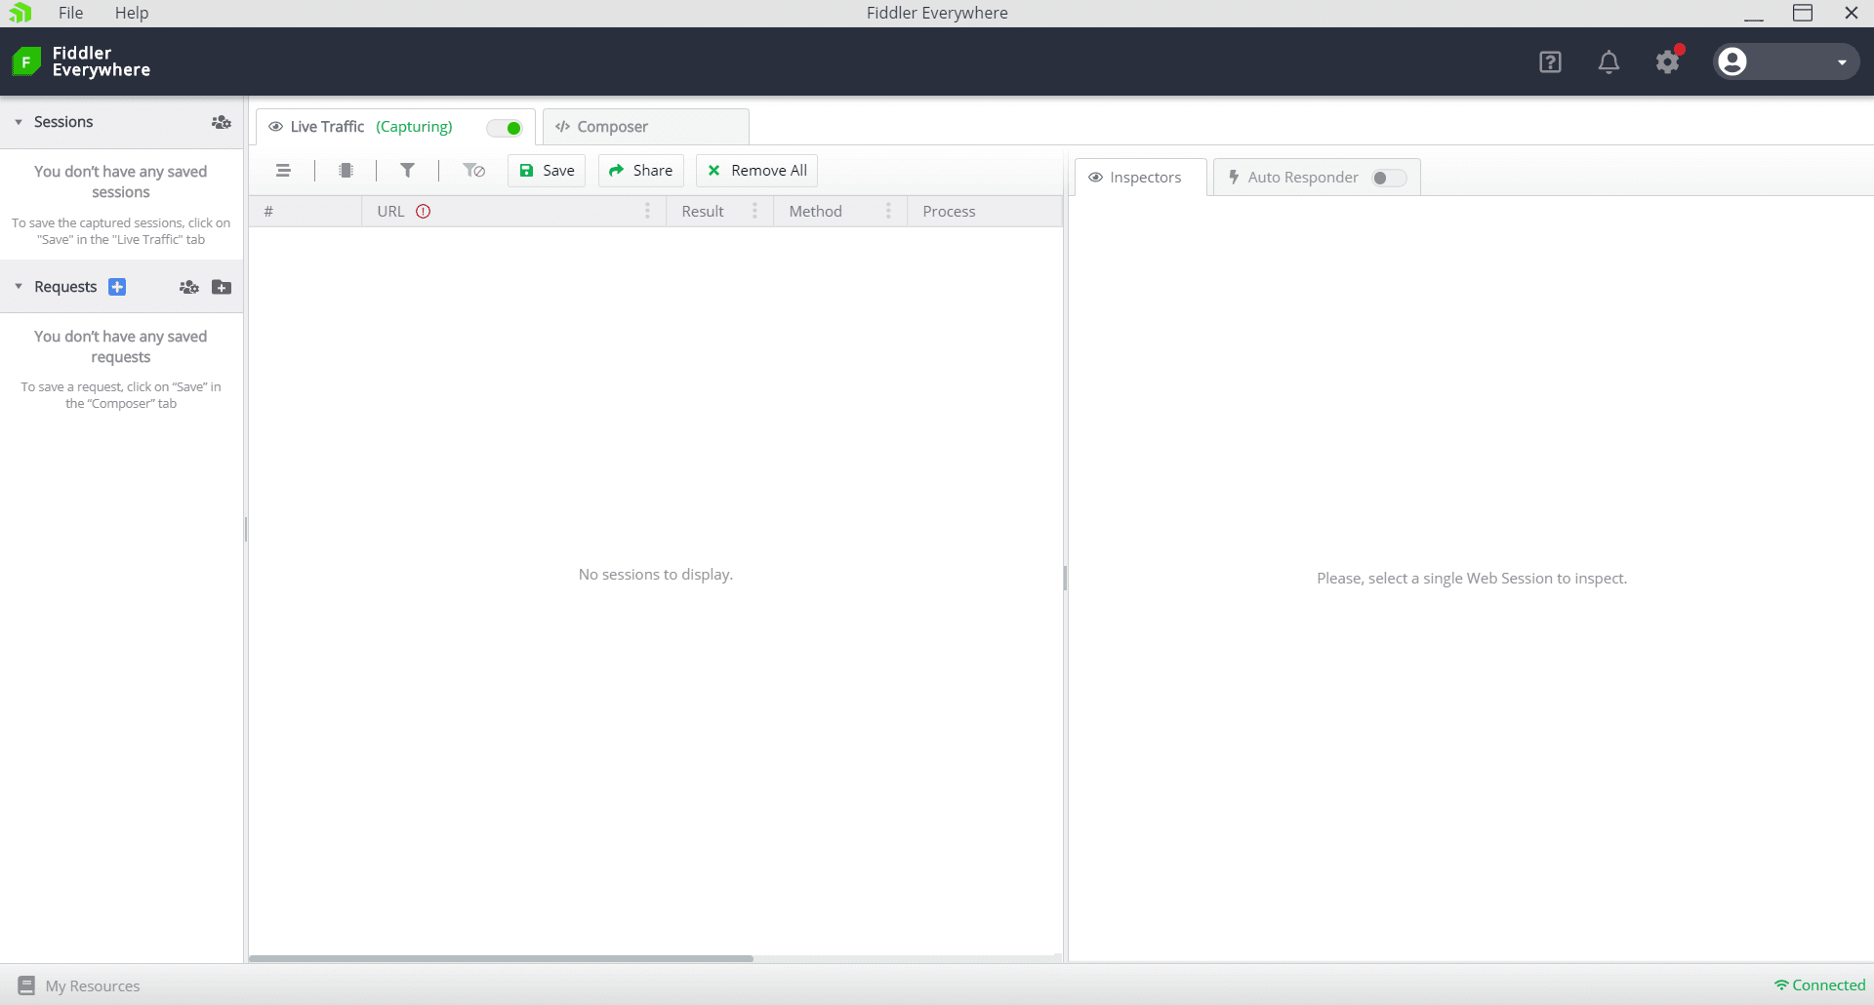The width and height of the screenshot is (1874, 1005).
Task: Click the splitter handle between sessions and inspectors
Action: point(1065,578)
